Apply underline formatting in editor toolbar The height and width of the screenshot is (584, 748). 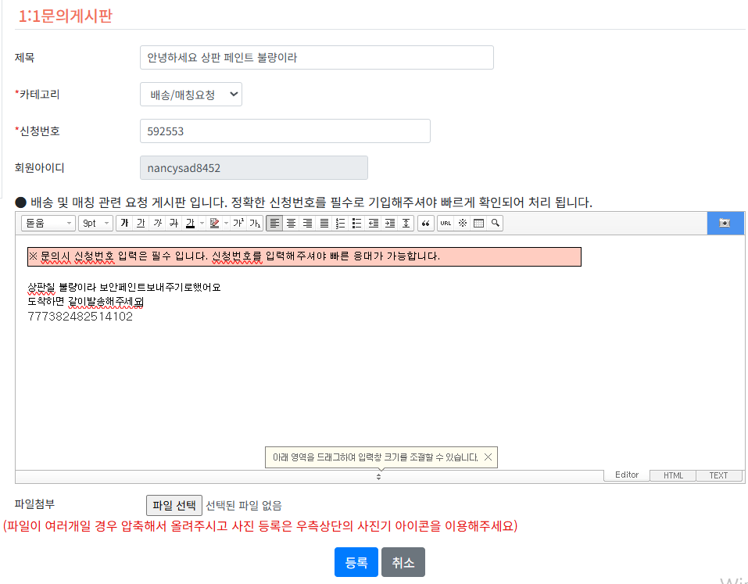(x=141, y=224)
